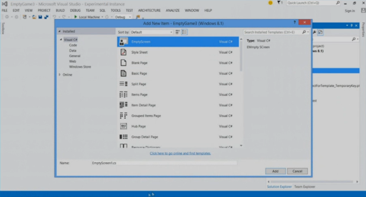Click template list scrollbar up arrow
The image size is (366, 197).
pyautogui.click(x=241, y=39)
